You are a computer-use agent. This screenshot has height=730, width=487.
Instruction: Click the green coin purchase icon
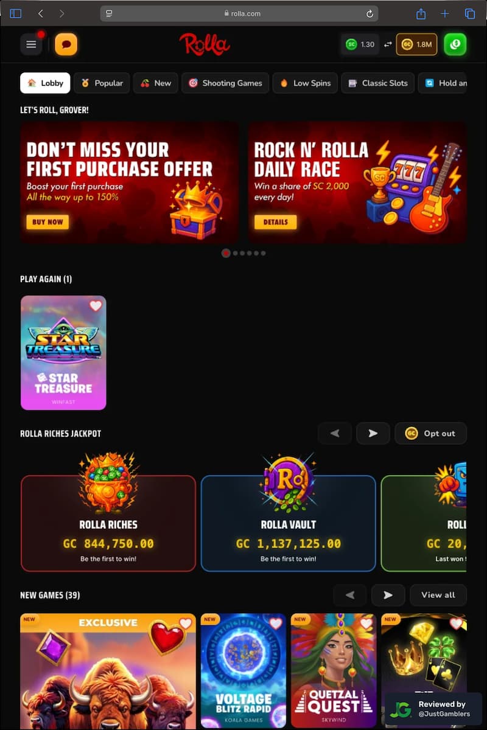455,44
